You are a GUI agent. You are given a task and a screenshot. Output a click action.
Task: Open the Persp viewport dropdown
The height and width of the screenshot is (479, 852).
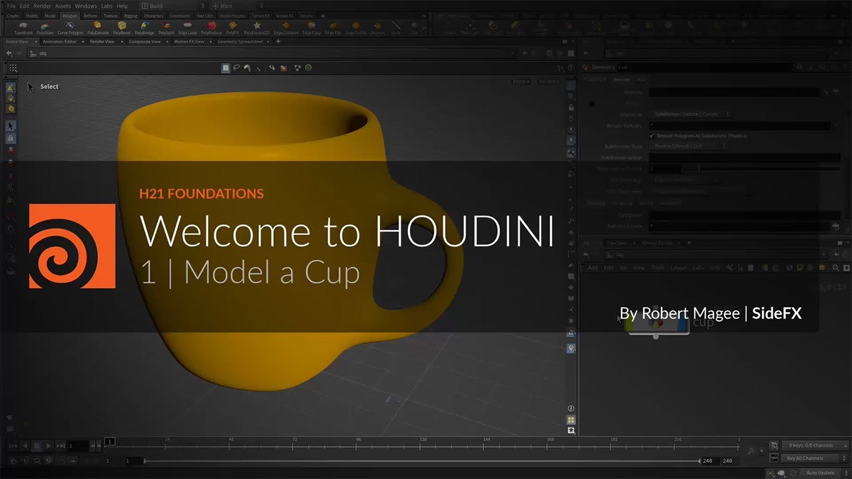pos(521,81)
